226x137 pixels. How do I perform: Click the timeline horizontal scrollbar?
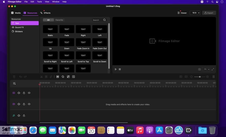[84, 123]
